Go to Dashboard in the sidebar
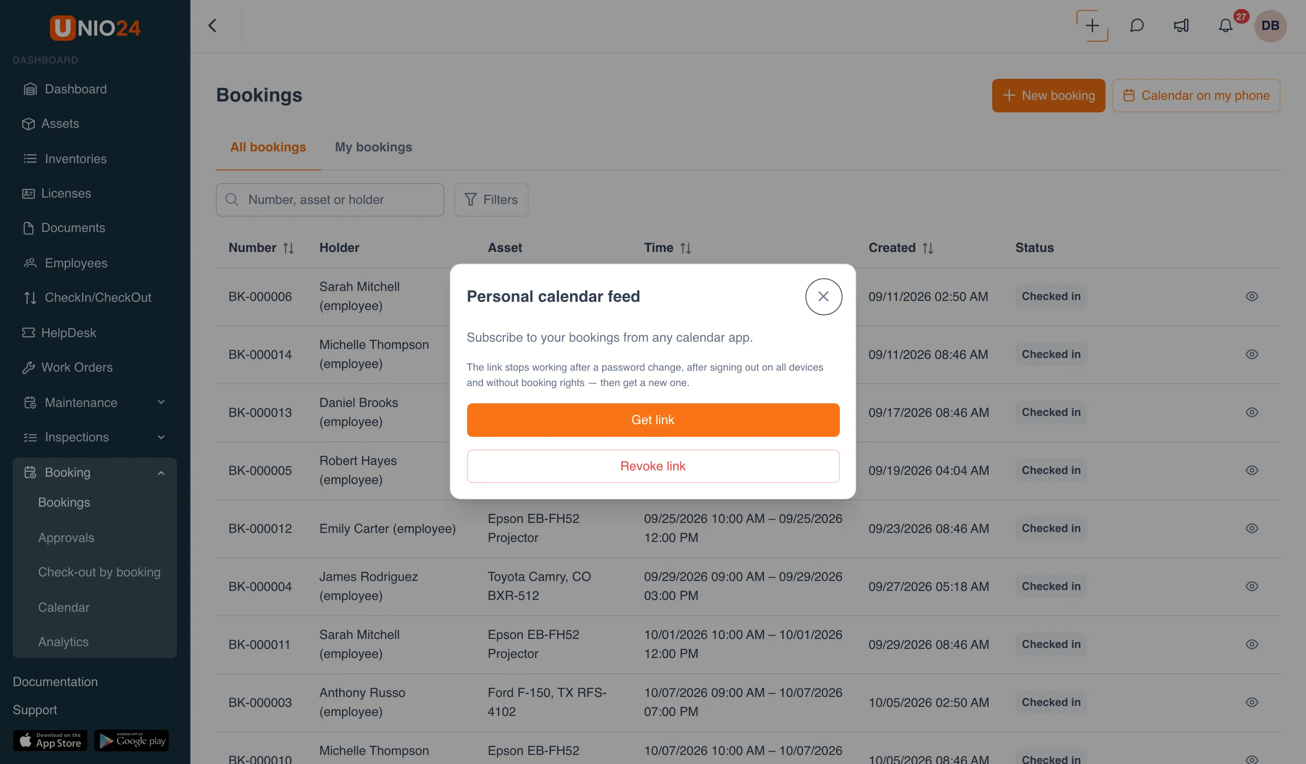This screenshot has width=1306, height=764. (65, 89)
